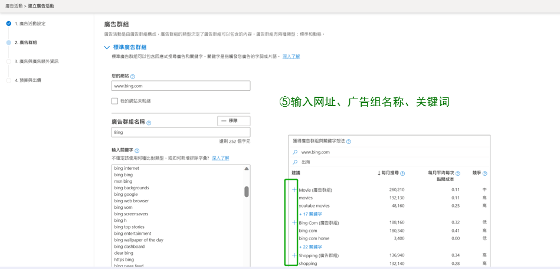Screen dimensions: 560x269
Task: Click the suggestion URL field www.bing.com
Action: (389, 152)
